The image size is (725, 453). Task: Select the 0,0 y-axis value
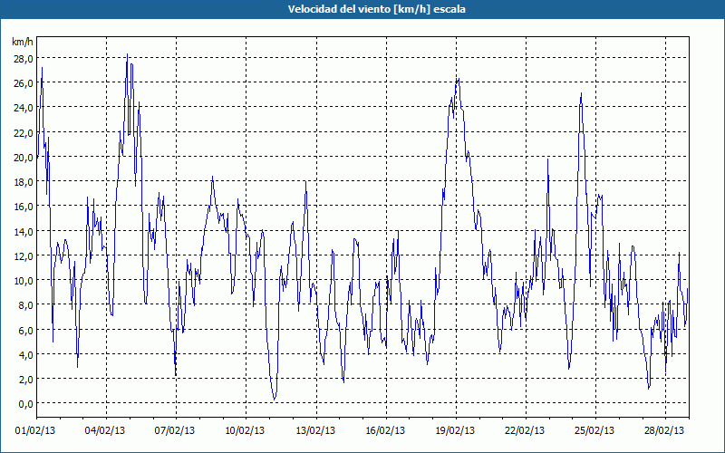point(25,404)
